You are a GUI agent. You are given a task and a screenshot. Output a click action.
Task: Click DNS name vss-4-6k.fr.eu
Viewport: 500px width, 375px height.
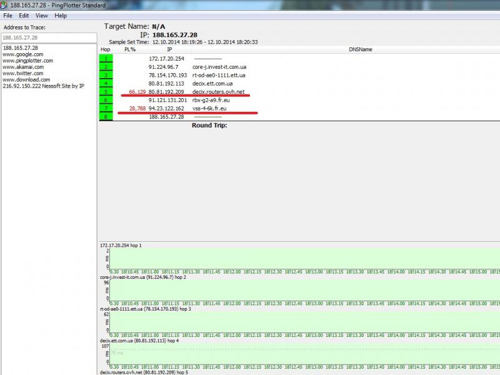tap(209, 108)
